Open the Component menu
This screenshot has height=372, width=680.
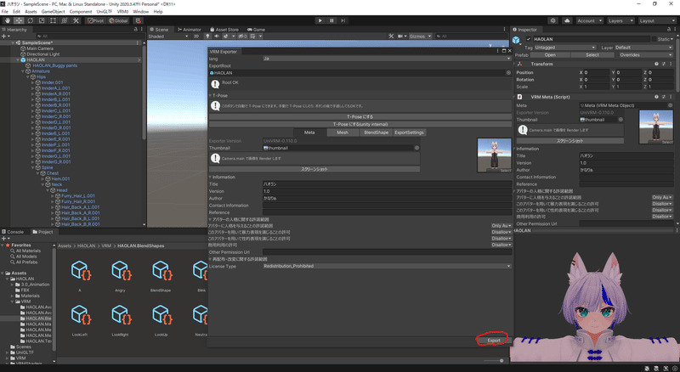[x=80, y=12]
